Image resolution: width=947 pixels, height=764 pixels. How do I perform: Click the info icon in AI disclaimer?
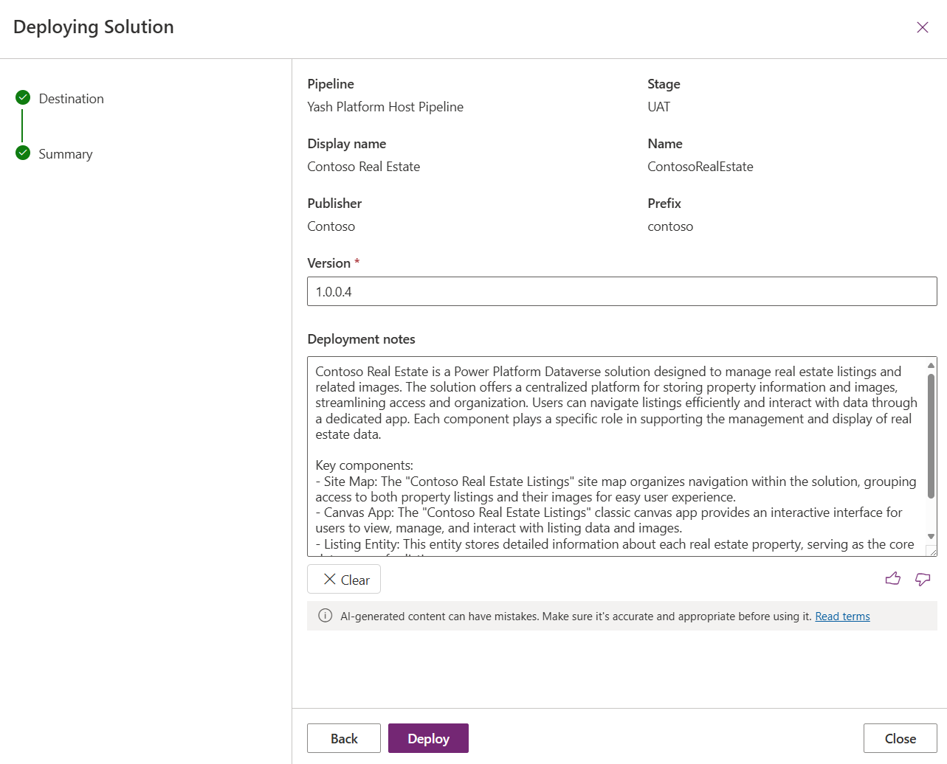click(325, 616)
